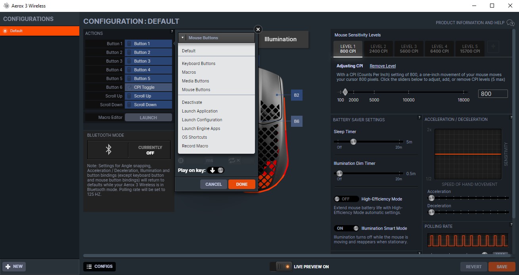519x275 pixels.
Task: Click the Bluetooth icon in Bluetooth Mode
Action: (108, 149)
